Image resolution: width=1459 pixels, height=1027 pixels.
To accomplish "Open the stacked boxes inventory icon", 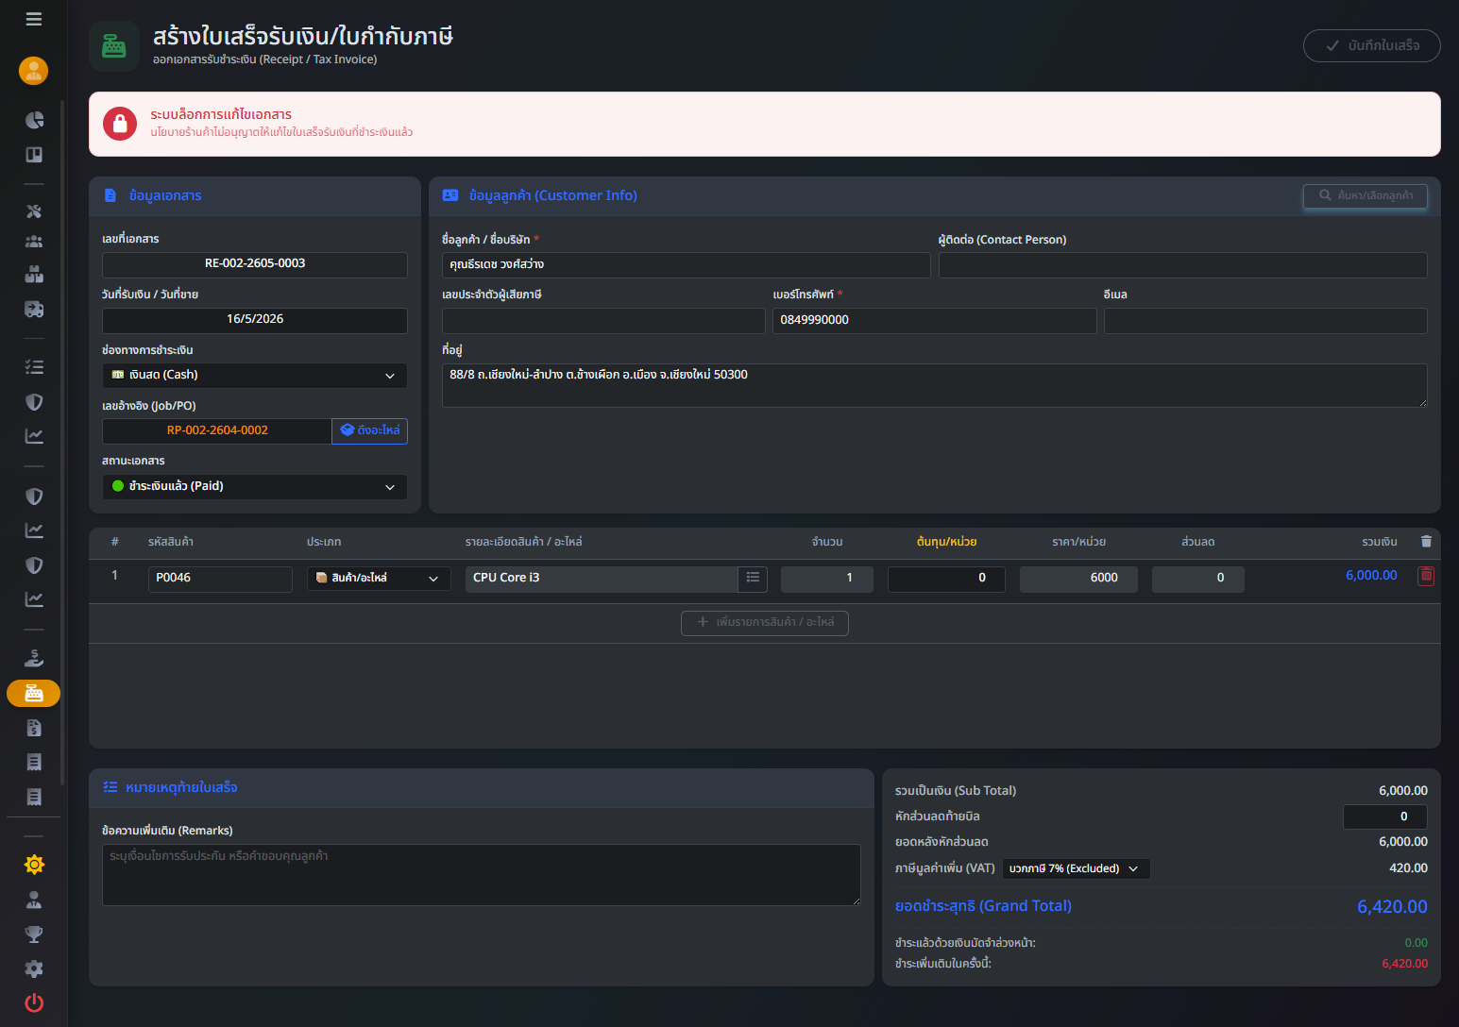I will tap(34, 275).
